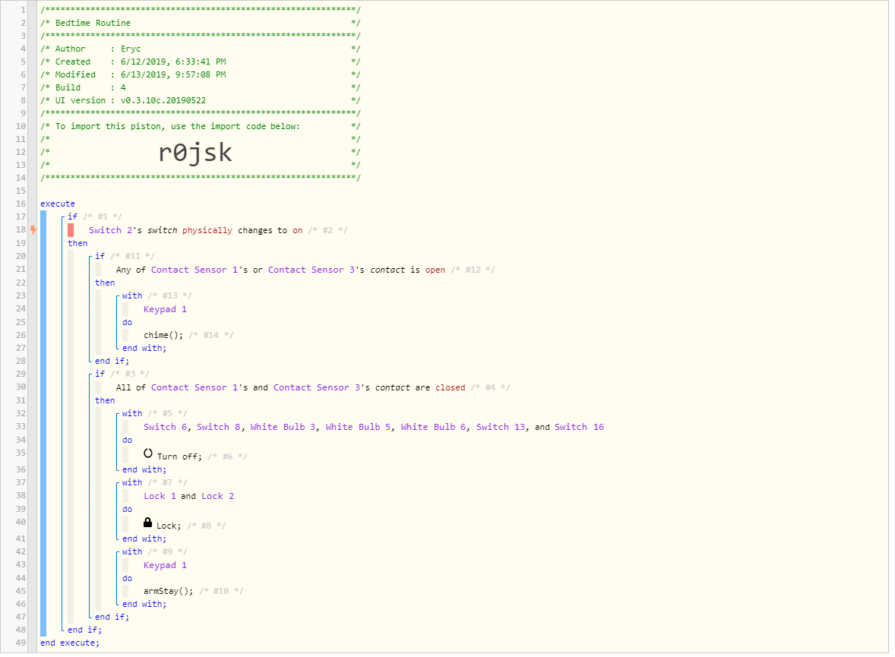Click the chime() command
This screenshot has height=657, width=895.
pos(163,335)
